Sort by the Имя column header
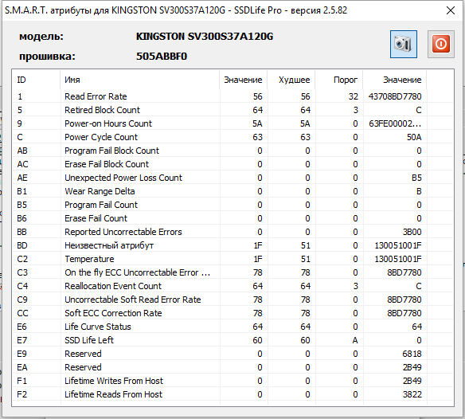 (x=139, y=80)
